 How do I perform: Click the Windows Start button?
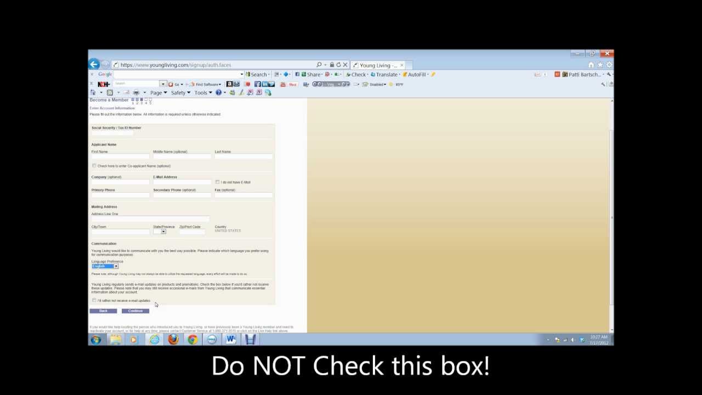coord(96,340)
